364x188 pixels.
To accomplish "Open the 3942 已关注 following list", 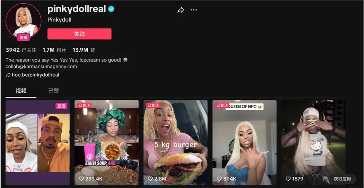I will 21,50.
